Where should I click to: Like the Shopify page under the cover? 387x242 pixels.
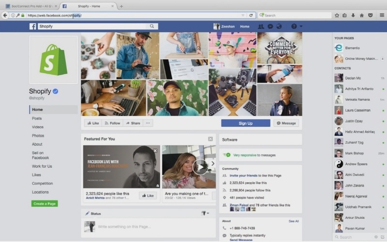(93, 123)
